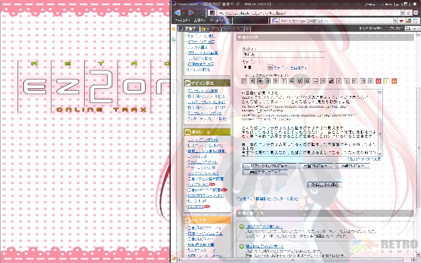Focus the browser URL address field
This screenshot has height=263, width=421.
pos(308,13)
